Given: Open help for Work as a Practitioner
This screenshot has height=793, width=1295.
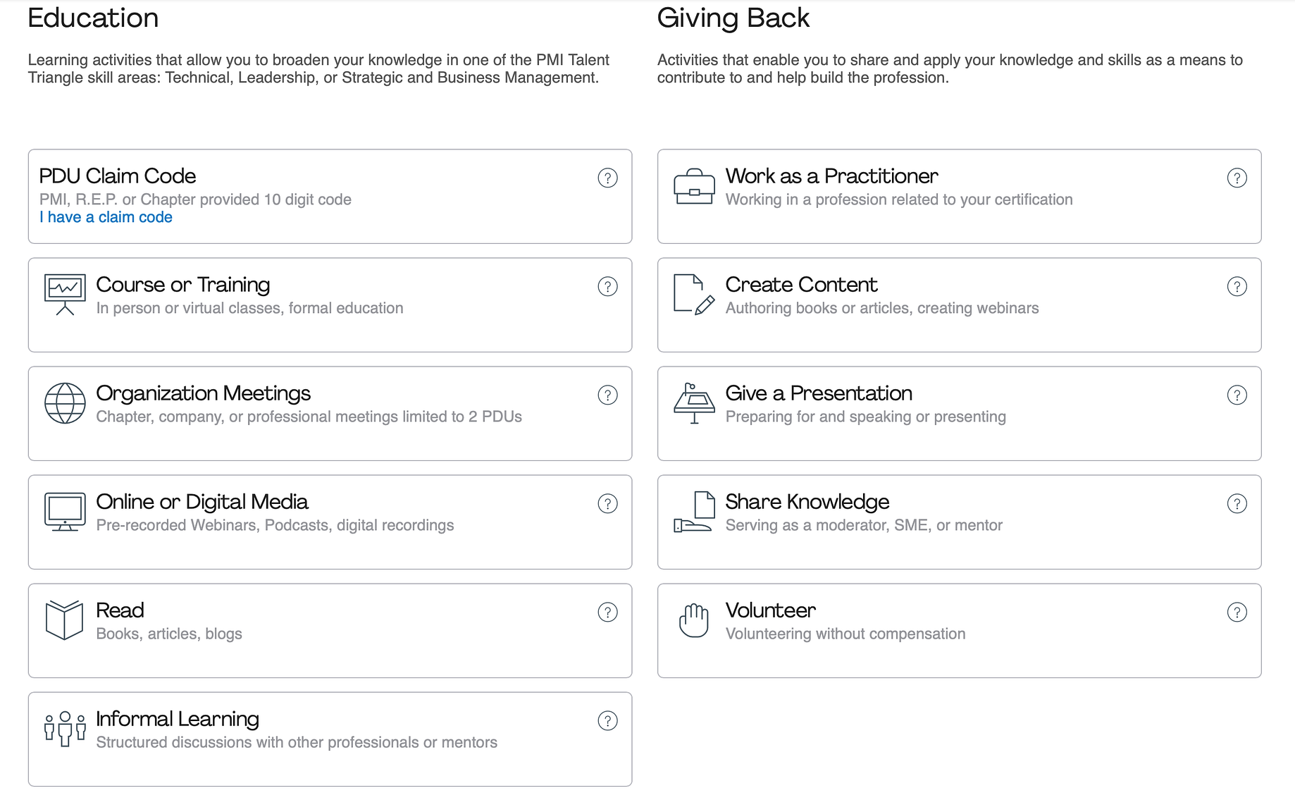Looking at the screenshot, I should click(x=1237, y=178).
